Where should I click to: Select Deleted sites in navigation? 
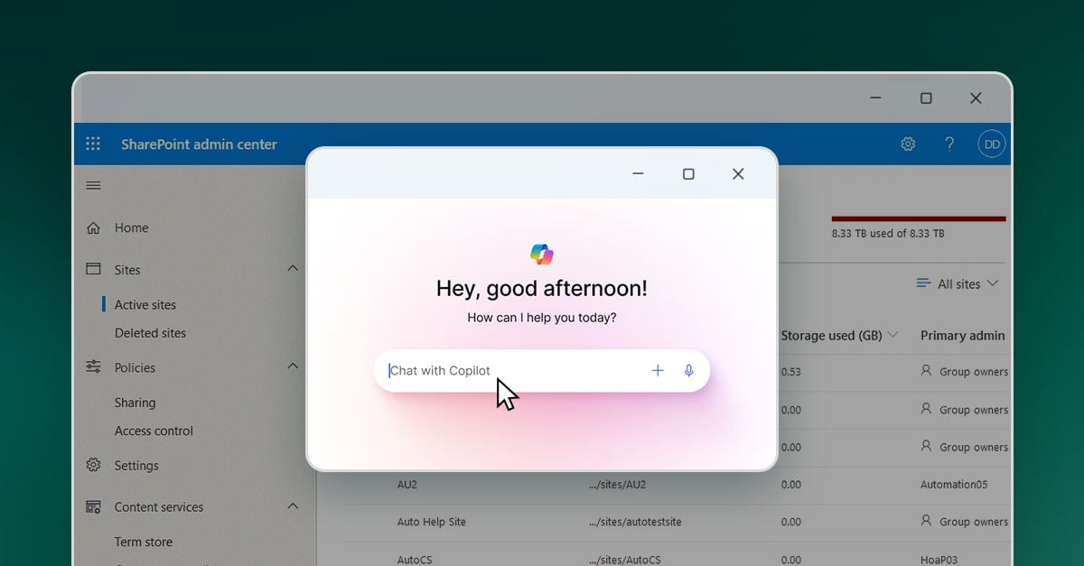coord(150,333)
